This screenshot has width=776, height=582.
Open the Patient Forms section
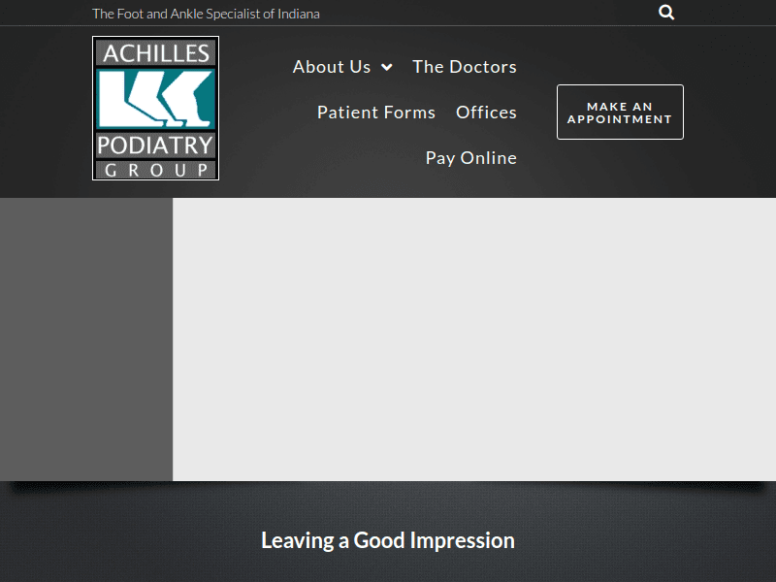point(375,112)
